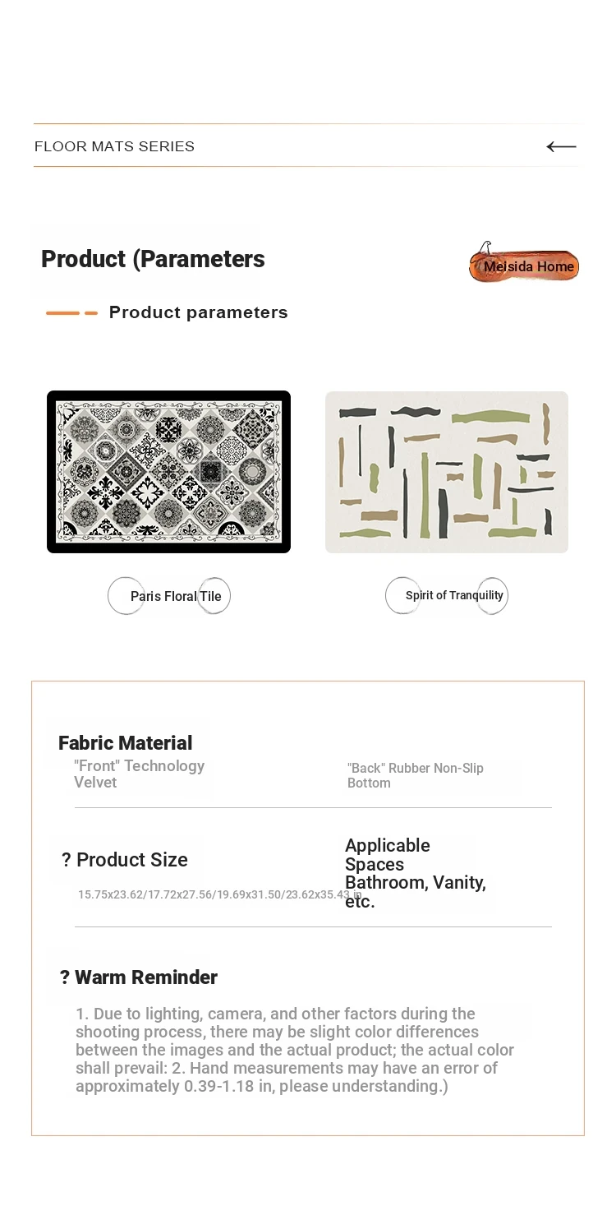Click the Bathroom, Vanity, etc. text

[x=416, y=892]
